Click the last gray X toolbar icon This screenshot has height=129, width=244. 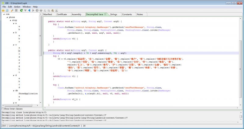[x=56, y=10]
